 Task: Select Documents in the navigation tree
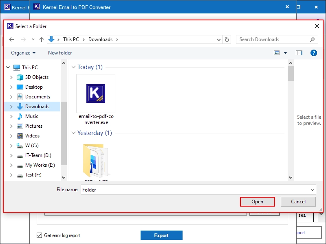(x=37, y=97)
